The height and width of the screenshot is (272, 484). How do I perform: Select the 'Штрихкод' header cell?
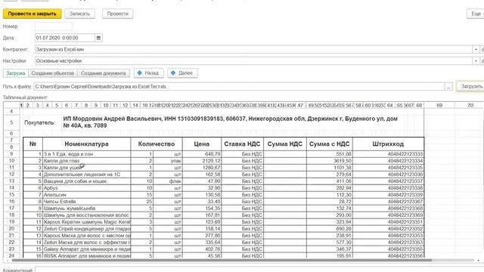pos(388,144)
